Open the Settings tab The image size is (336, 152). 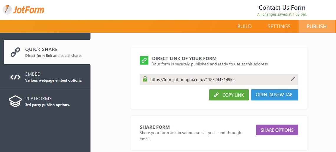pos(279,27)
